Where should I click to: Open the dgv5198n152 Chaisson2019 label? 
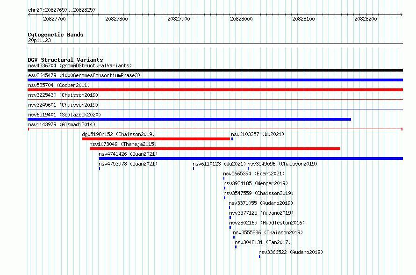click(118, 134)
